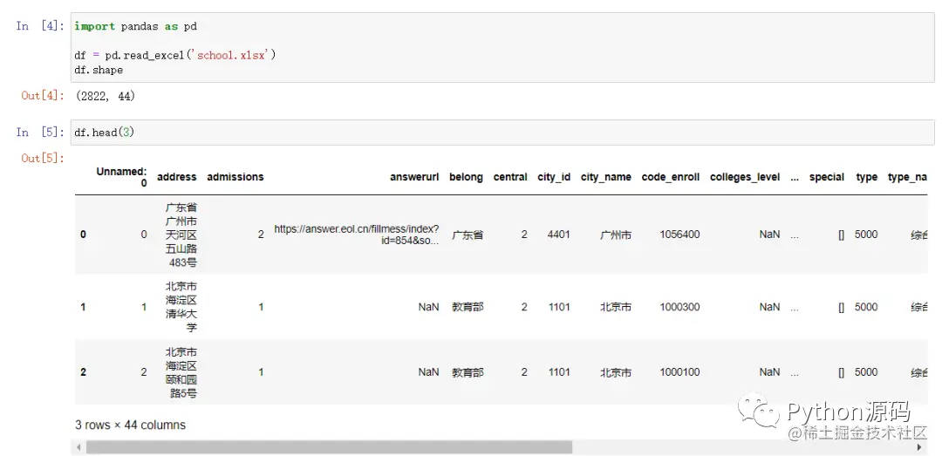Click the 'central' column header
942x456 pixels.
point(510,177)
